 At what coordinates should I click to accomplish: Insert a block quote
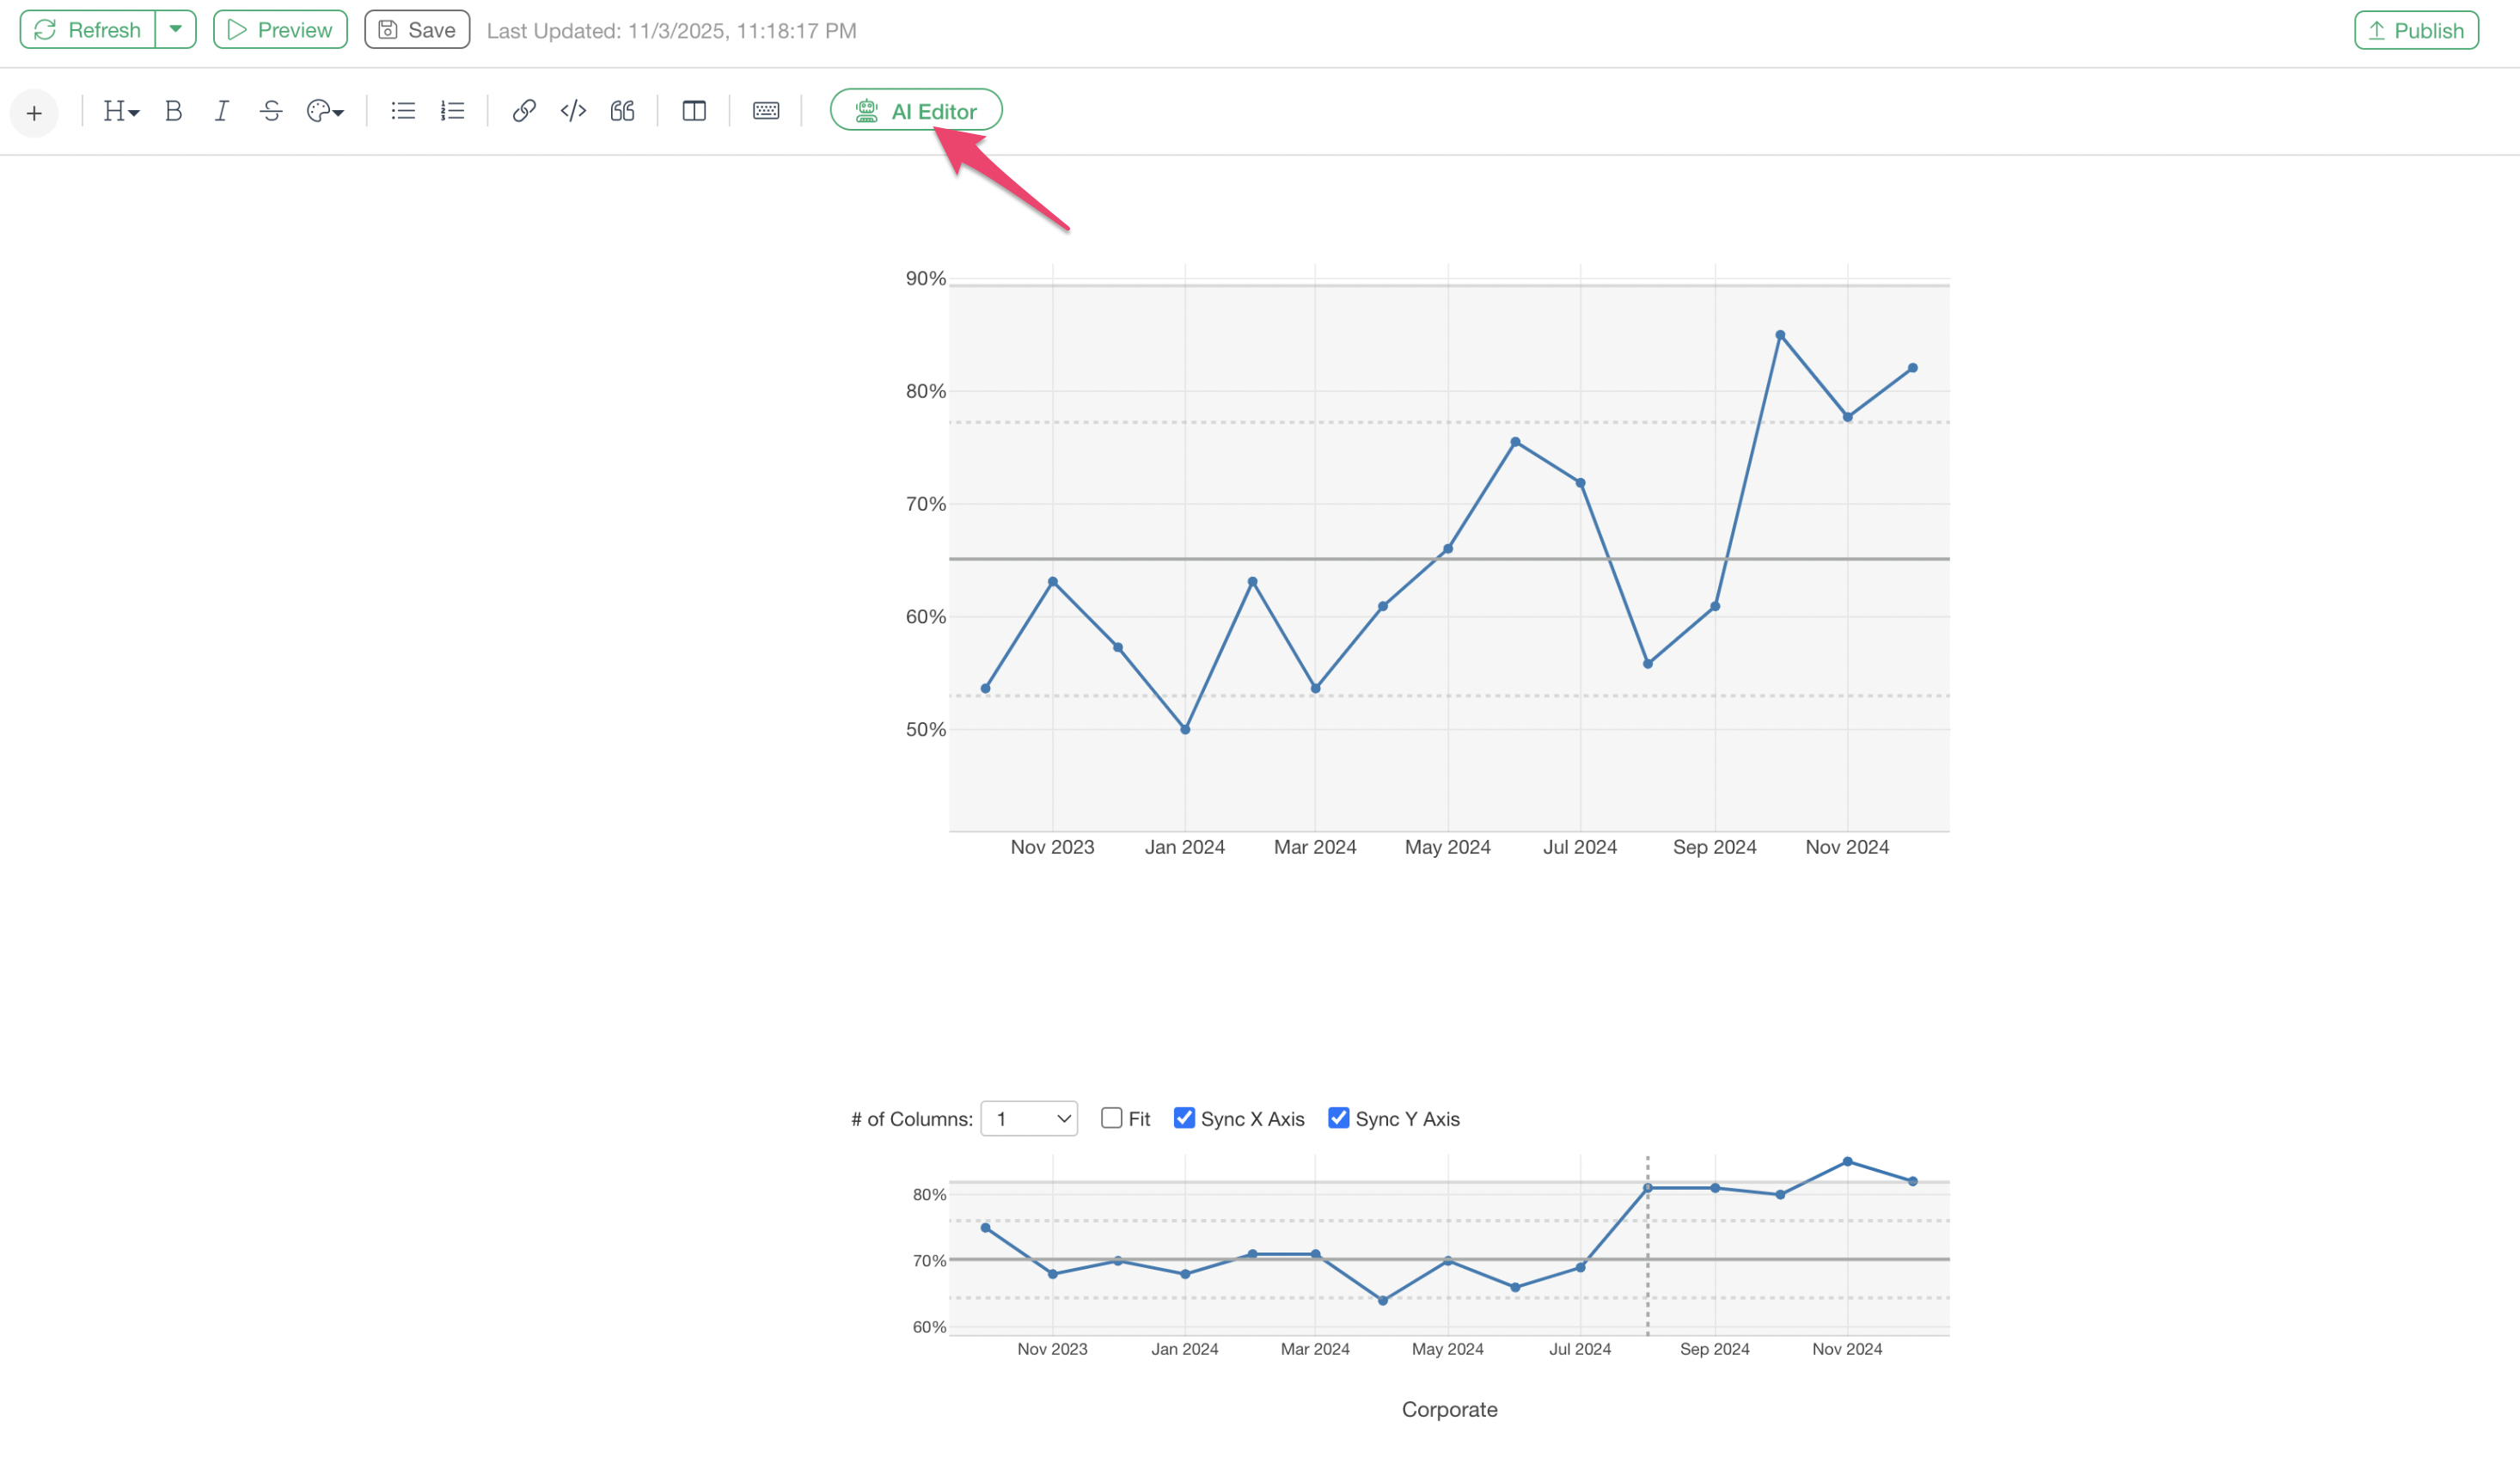pos(622,111)
